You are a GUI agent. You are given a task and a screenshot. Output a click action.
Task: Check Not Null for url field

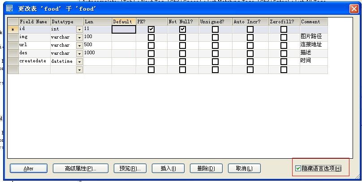tap(183, 46)
